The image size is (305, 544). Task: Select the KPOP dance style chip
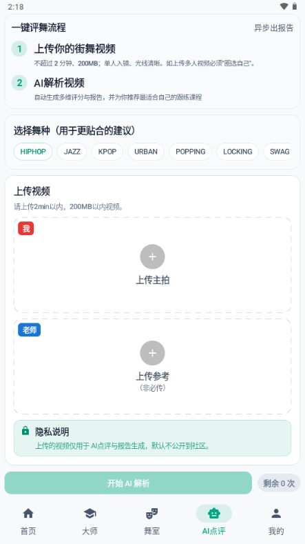(107, 152)
